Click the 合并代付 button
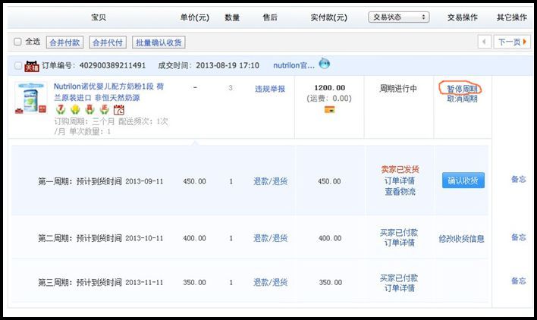Screen dimensions: 537x320 coord(108,42)
